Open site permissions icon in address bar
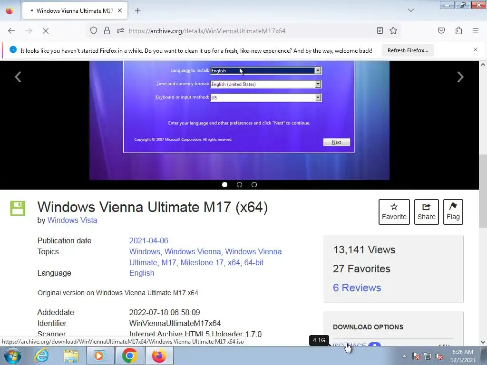This screenshot has height=365, width=487. point(120,31)
